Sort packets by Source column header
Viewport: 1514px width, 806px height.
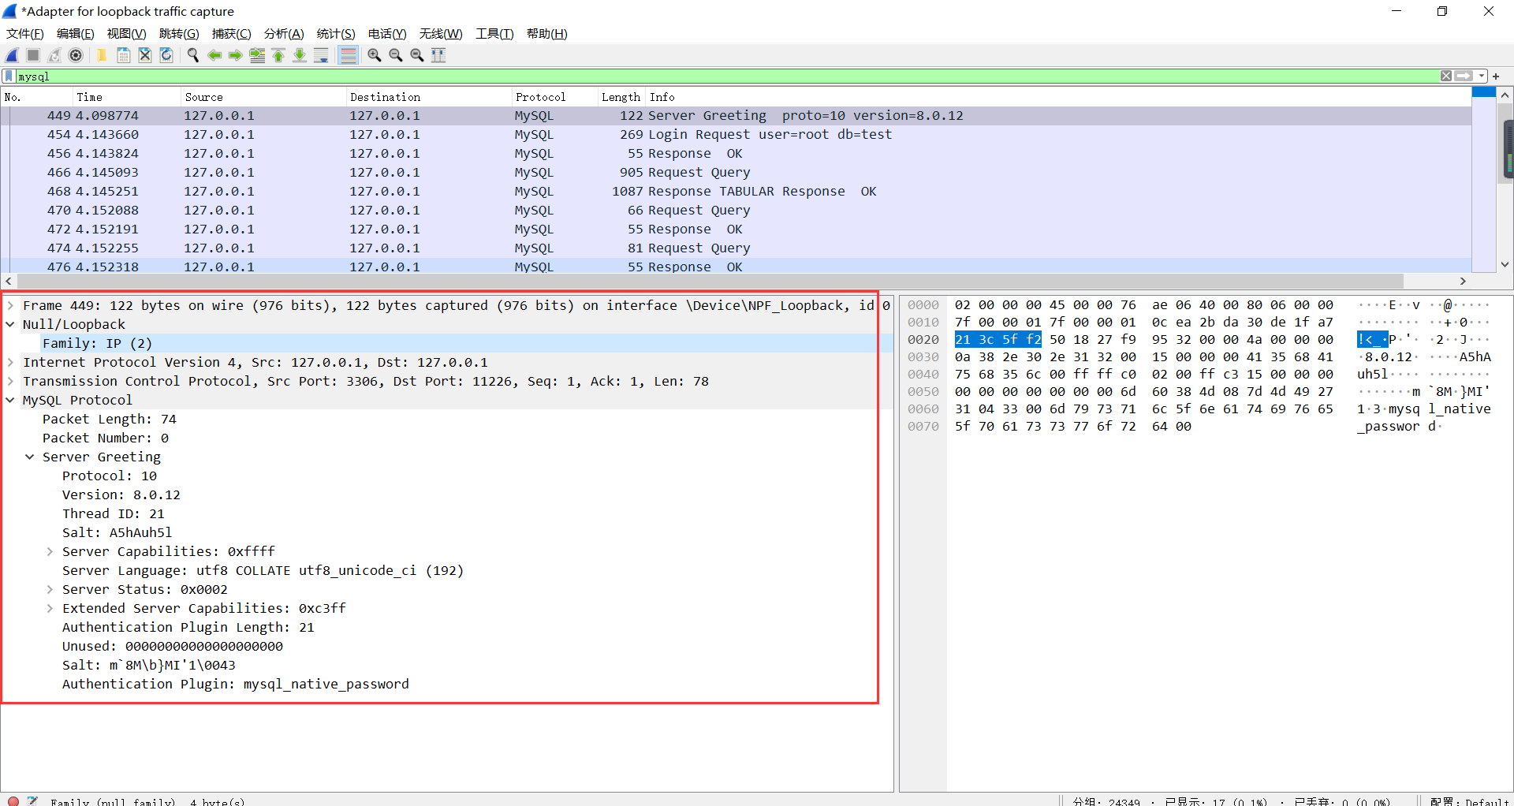pos(263,97)
